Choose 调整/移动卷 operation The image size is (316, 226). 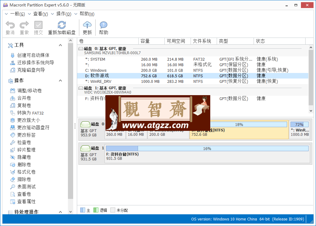point(30,91)
